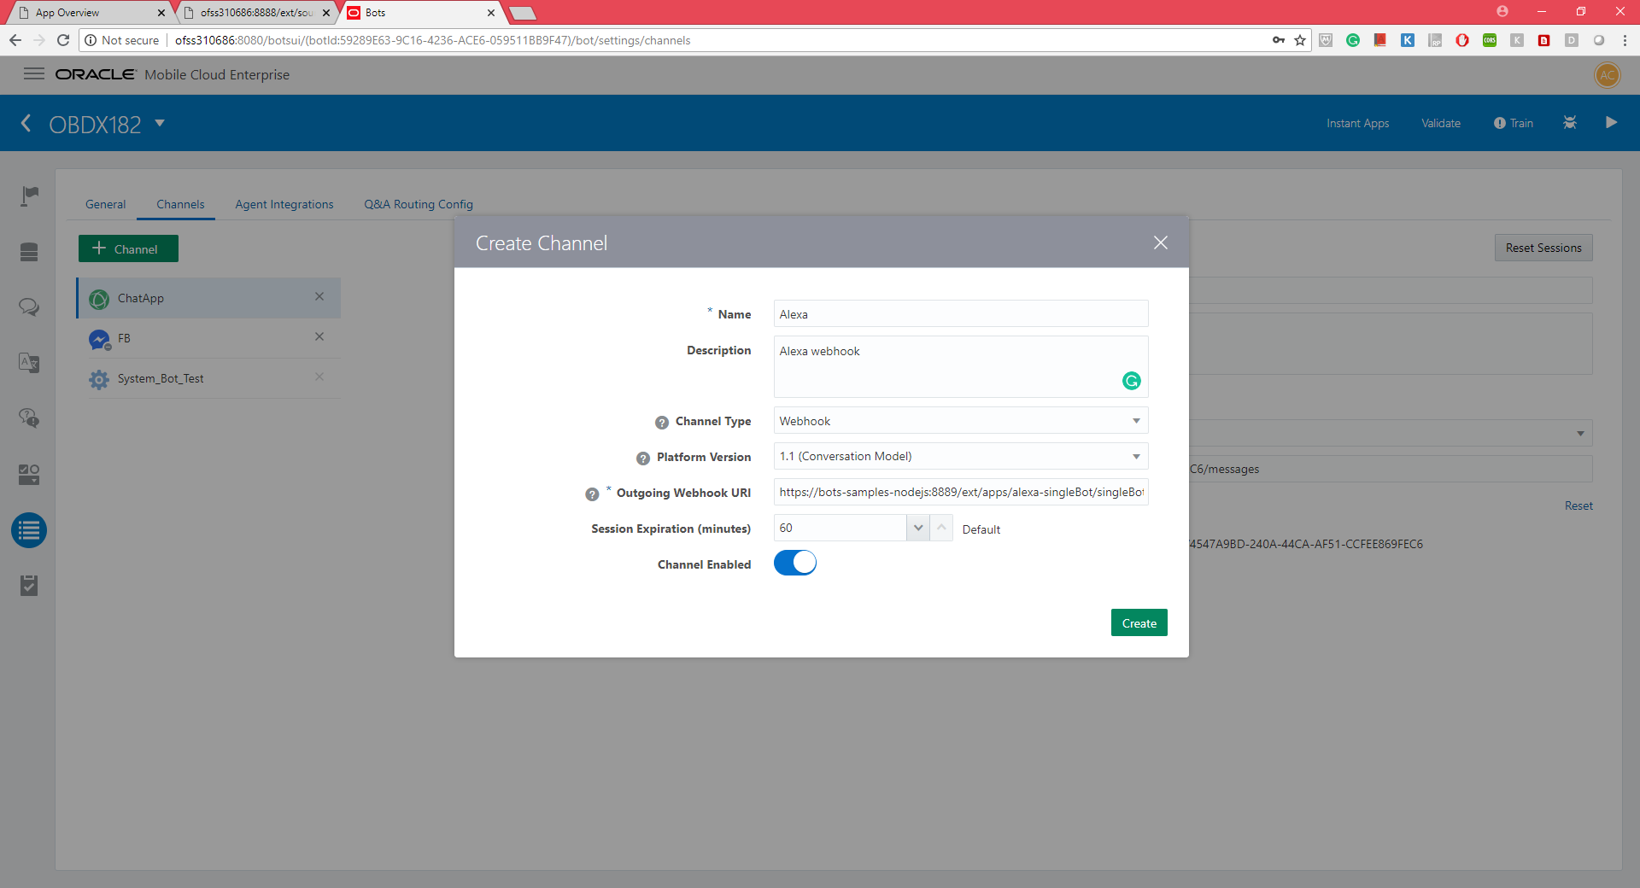This screenshot has width=1640, height=888.
Task: Focus the Outgoing Webhook URI field
Action: tap(961, 493)
